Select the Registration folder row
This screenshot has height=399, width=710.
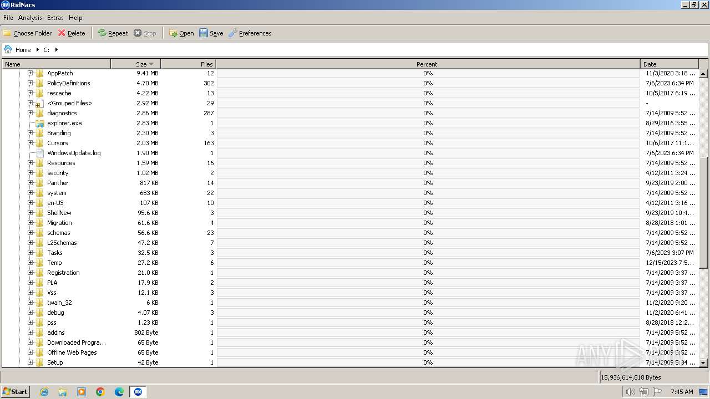click(349, 273)
